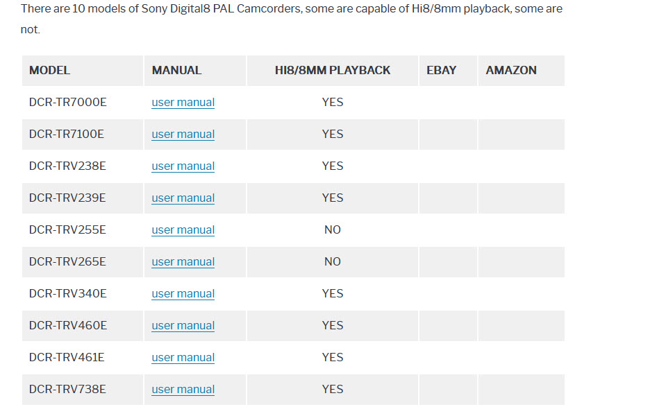Open the DCR-TRV340E user manual link
Viewport: 657px width, 416px height.
coord(183,294)
